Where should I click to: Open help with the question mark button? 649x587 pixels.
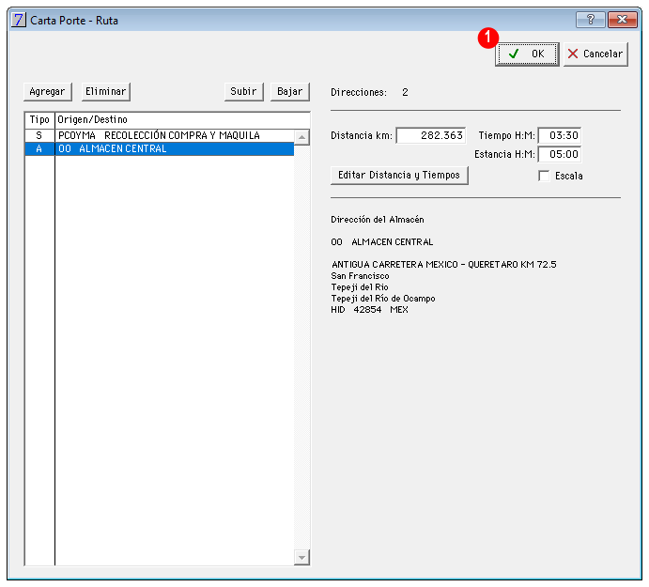[x=591, y=20]
